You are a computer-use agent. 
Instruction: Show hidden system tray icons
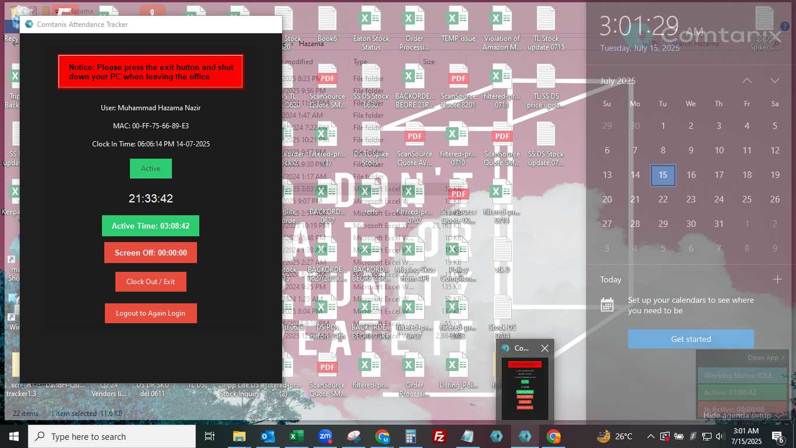(x=651, y=436)
